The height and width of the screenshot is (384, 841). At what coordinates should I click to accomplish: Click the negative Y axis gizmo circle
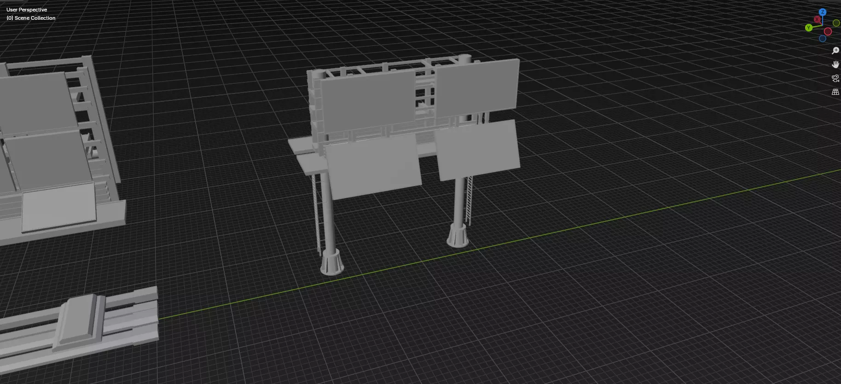click(x=836, y=23)
